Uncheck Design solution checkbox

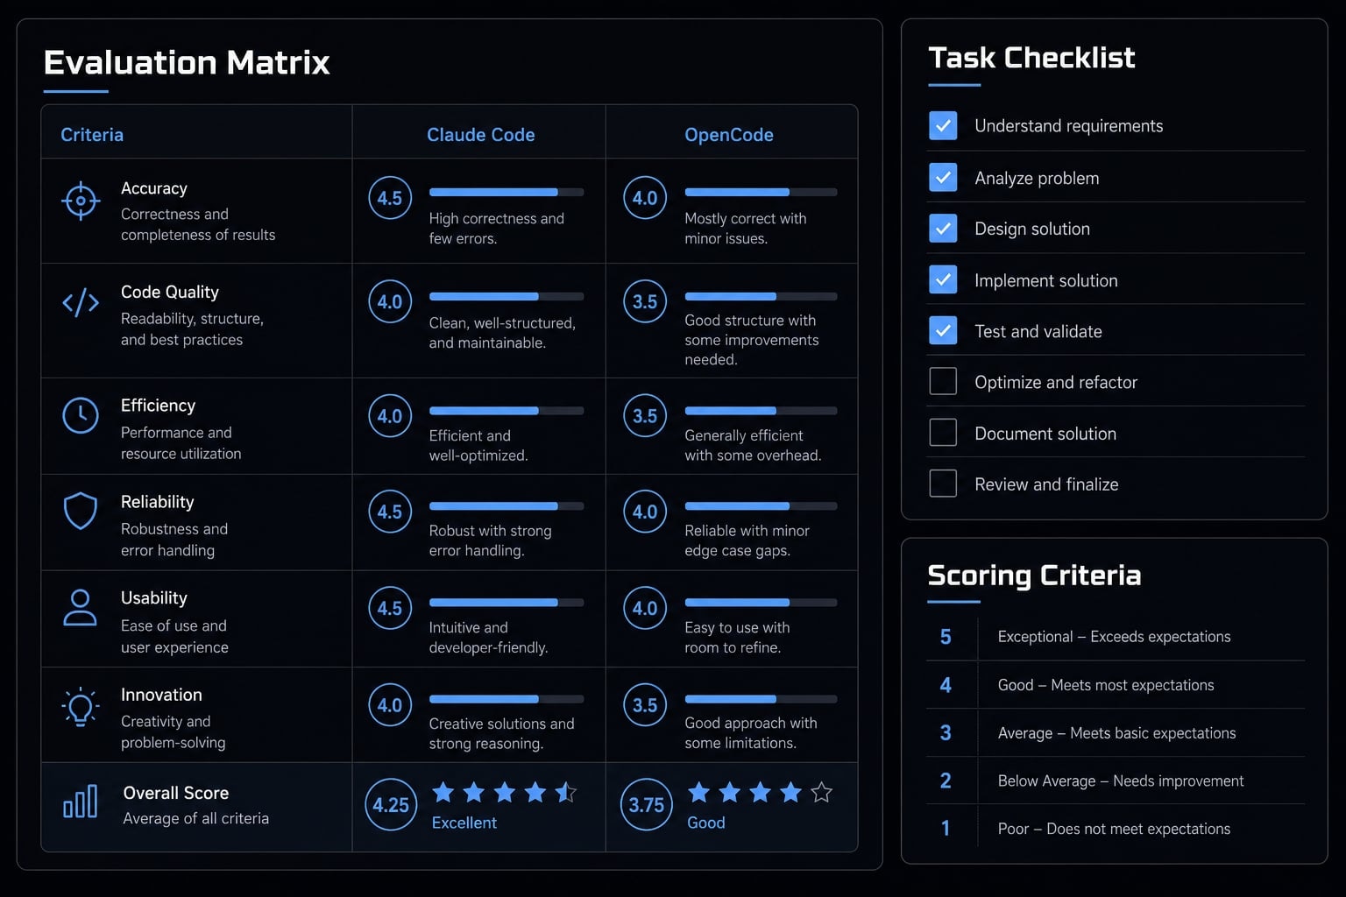click(x=943, y=229)
